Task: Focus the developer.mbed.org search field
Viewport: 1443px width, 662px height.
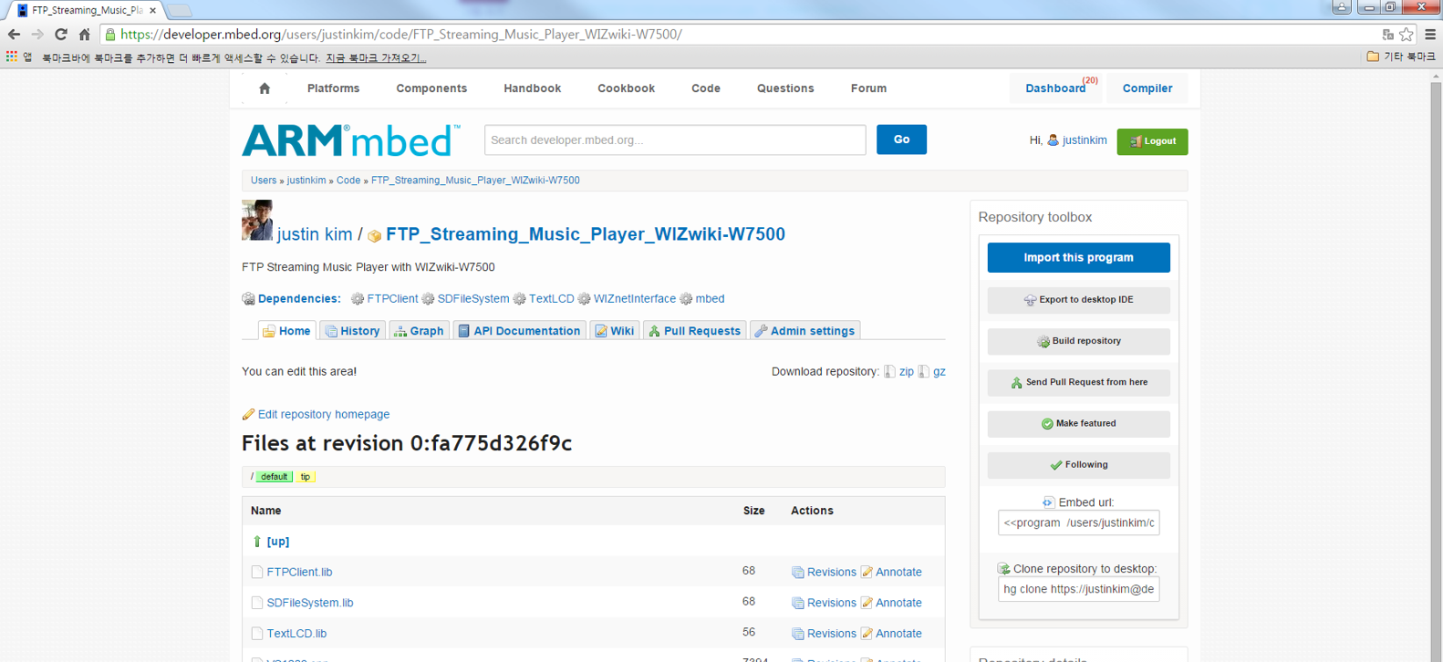Action: pyautogui.click(x=675, y=140)
